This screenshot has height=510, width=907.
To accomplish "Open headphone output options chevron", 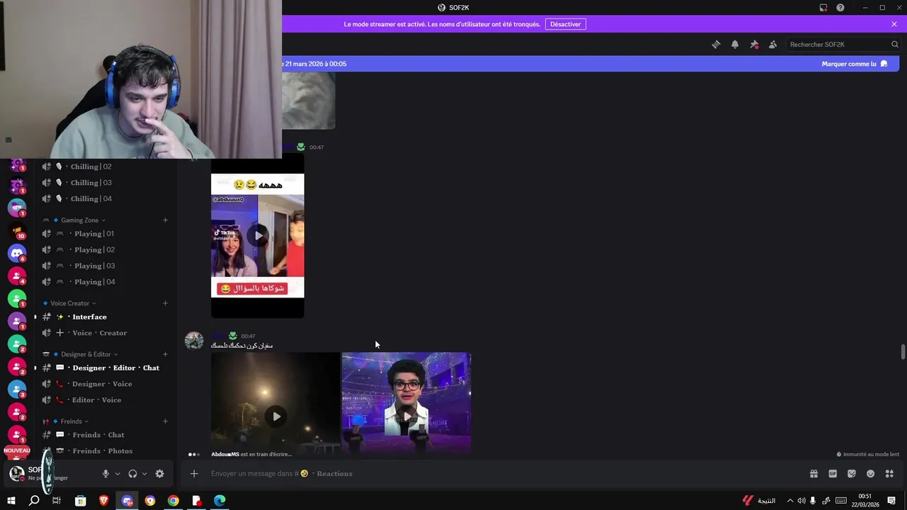I will click(x=145, y=474).
